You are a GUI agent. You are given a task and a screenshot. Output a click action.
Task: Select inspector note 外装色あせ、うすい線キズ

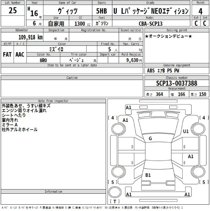(x=26, y=106)
